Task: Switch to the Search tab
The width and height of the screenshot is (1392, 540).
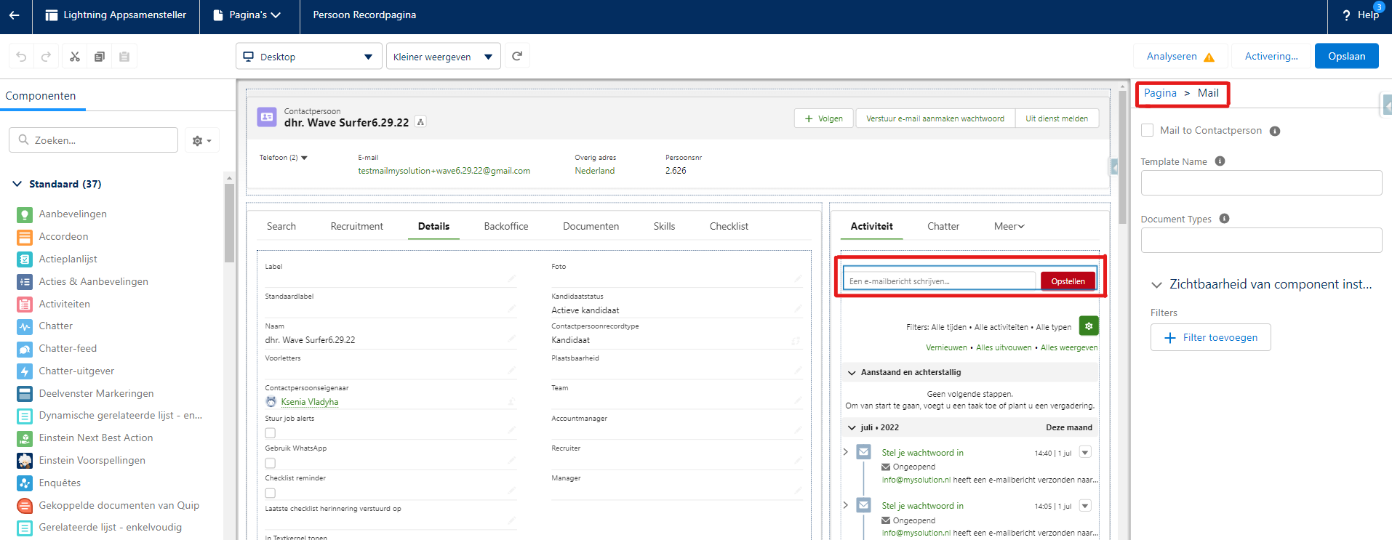Action: 281,226
